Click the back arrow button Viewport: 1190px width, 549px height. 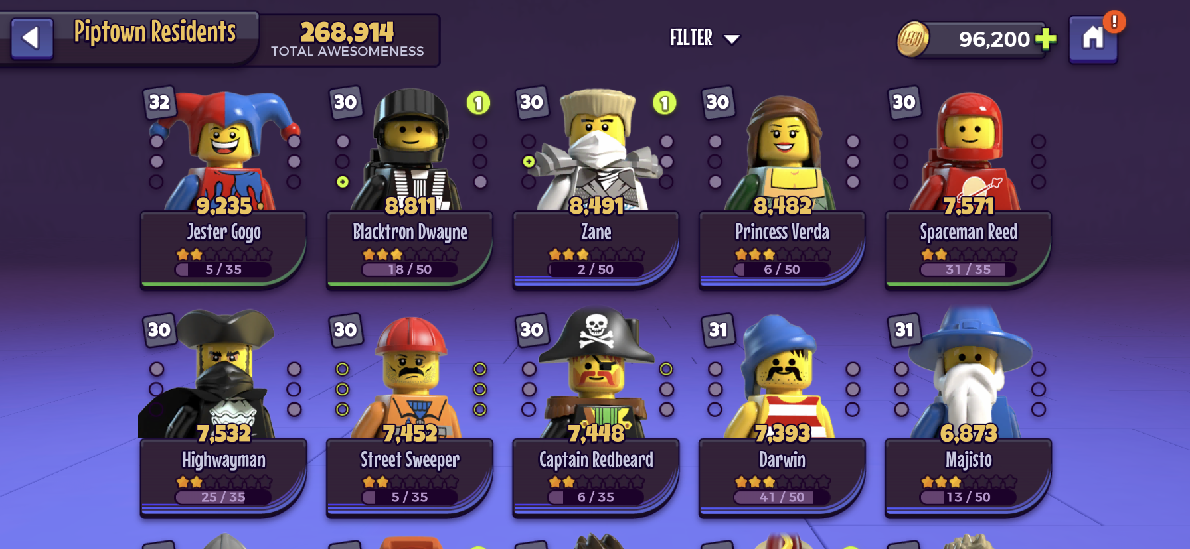coord(32,38)
